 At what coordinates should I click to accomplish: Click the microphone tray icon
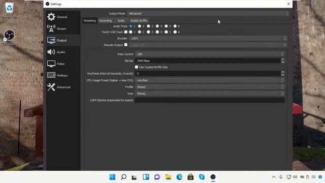(281, 177)
